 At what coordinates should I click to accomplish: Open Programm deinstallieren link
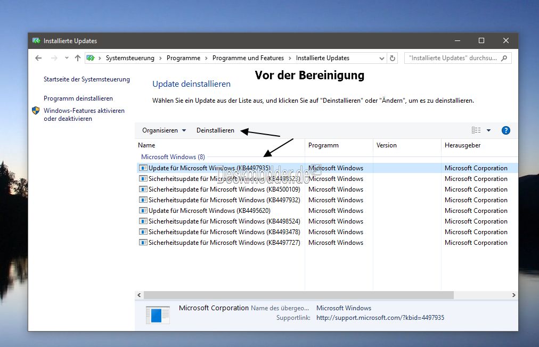tap(78, 98)
